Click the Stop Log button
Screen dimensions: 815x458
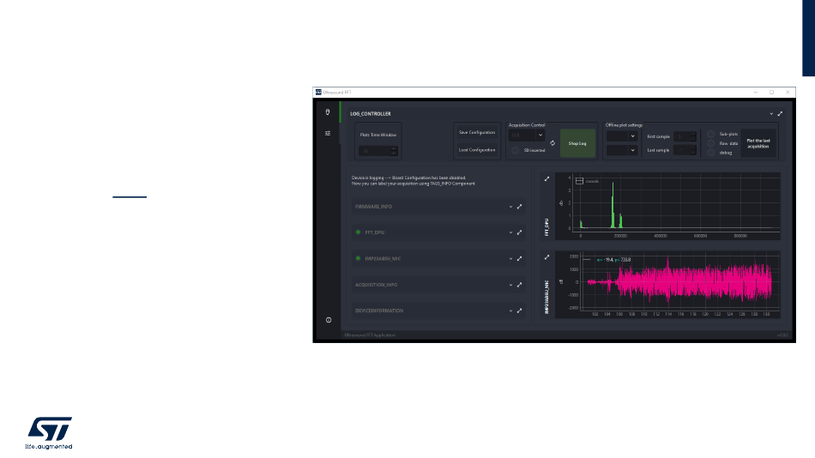point(577,143)
